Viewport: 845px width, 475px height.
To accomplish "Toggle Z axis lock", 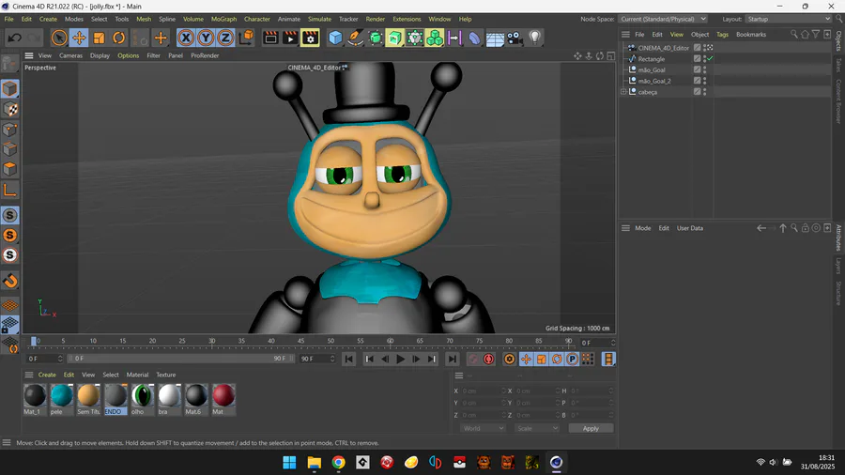I will point(225,38).
